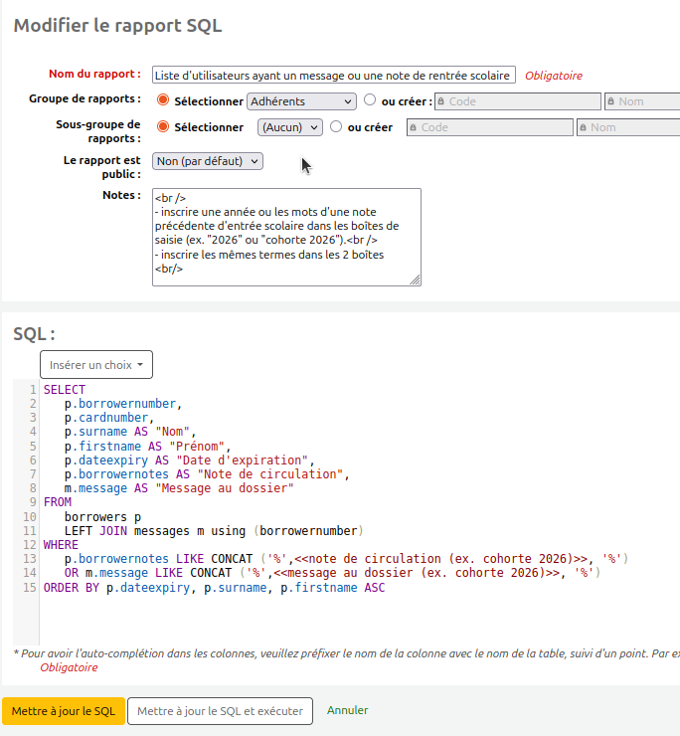680x736 pixels.
Task: Click the subgroup Code input field
Action: coord(490,127)
